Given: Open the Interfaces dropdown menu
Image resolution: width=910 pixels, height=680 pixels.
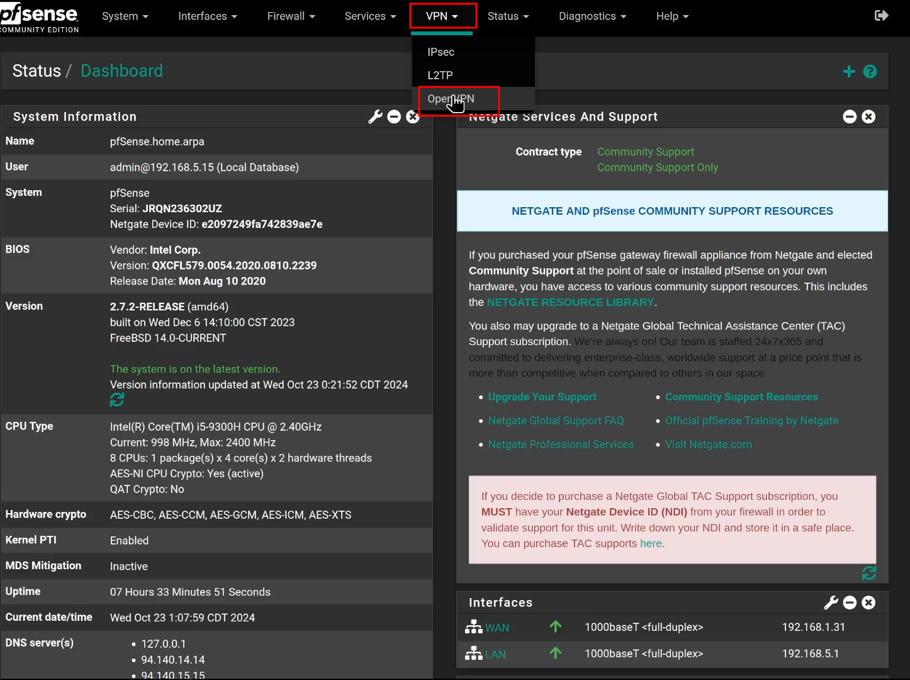Looking at the screenshot, I should click(x=208, y=16).
